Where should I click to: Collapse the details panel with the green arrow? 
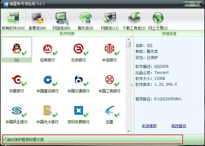pyautogui.click(x=132, y=85)
